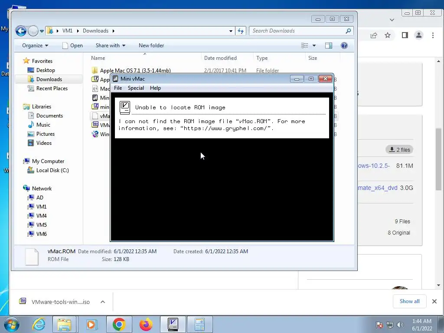
Task: Open download item options chevron
Action: pos(103,302)
